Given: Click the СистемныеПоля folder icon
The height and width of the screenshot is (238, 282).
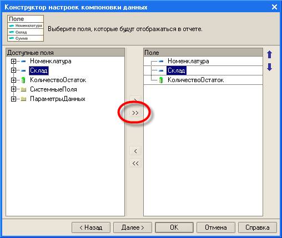Looking at the screenshot, I should (x=23, y=89).
